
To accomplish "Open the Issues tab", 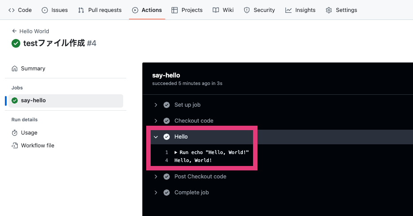I will click(x=55, y=10).
